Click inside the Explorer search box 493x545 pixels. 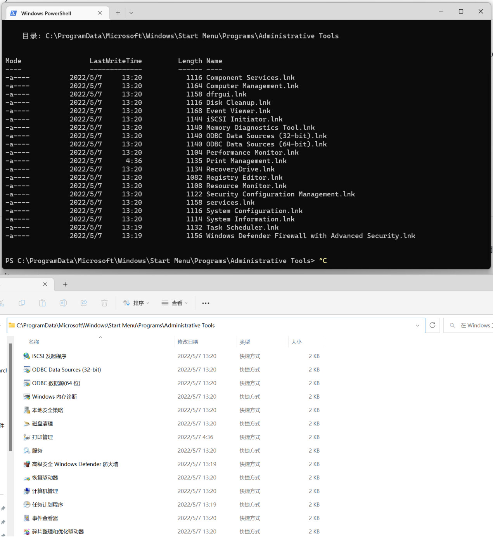(x=471, y=325)
